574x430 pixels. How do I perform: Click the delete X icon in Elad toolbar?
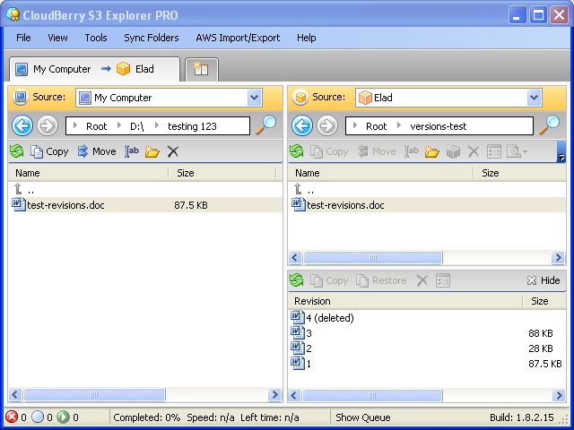pyautogui.click(x=474, y=151)
